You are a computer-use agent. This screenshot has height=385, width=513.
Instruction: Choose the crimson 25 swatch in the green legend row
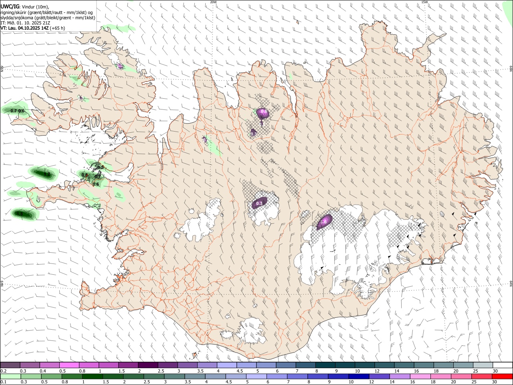(481, 377)
